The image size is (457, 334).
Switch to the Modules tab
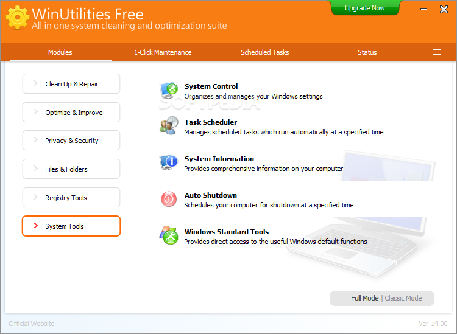[x=60, y=52]
